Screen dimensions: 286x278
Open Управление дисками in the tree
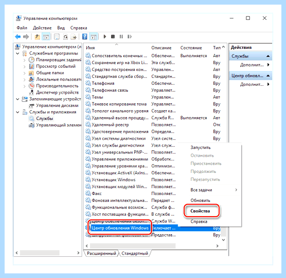coord(57,106)
